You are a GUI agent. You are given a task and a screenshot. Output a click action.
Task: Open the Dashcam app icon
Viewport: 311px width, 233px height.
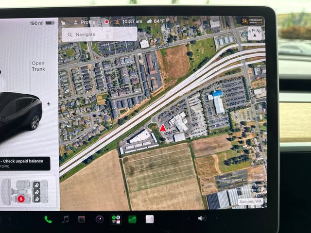pos(82,219)
